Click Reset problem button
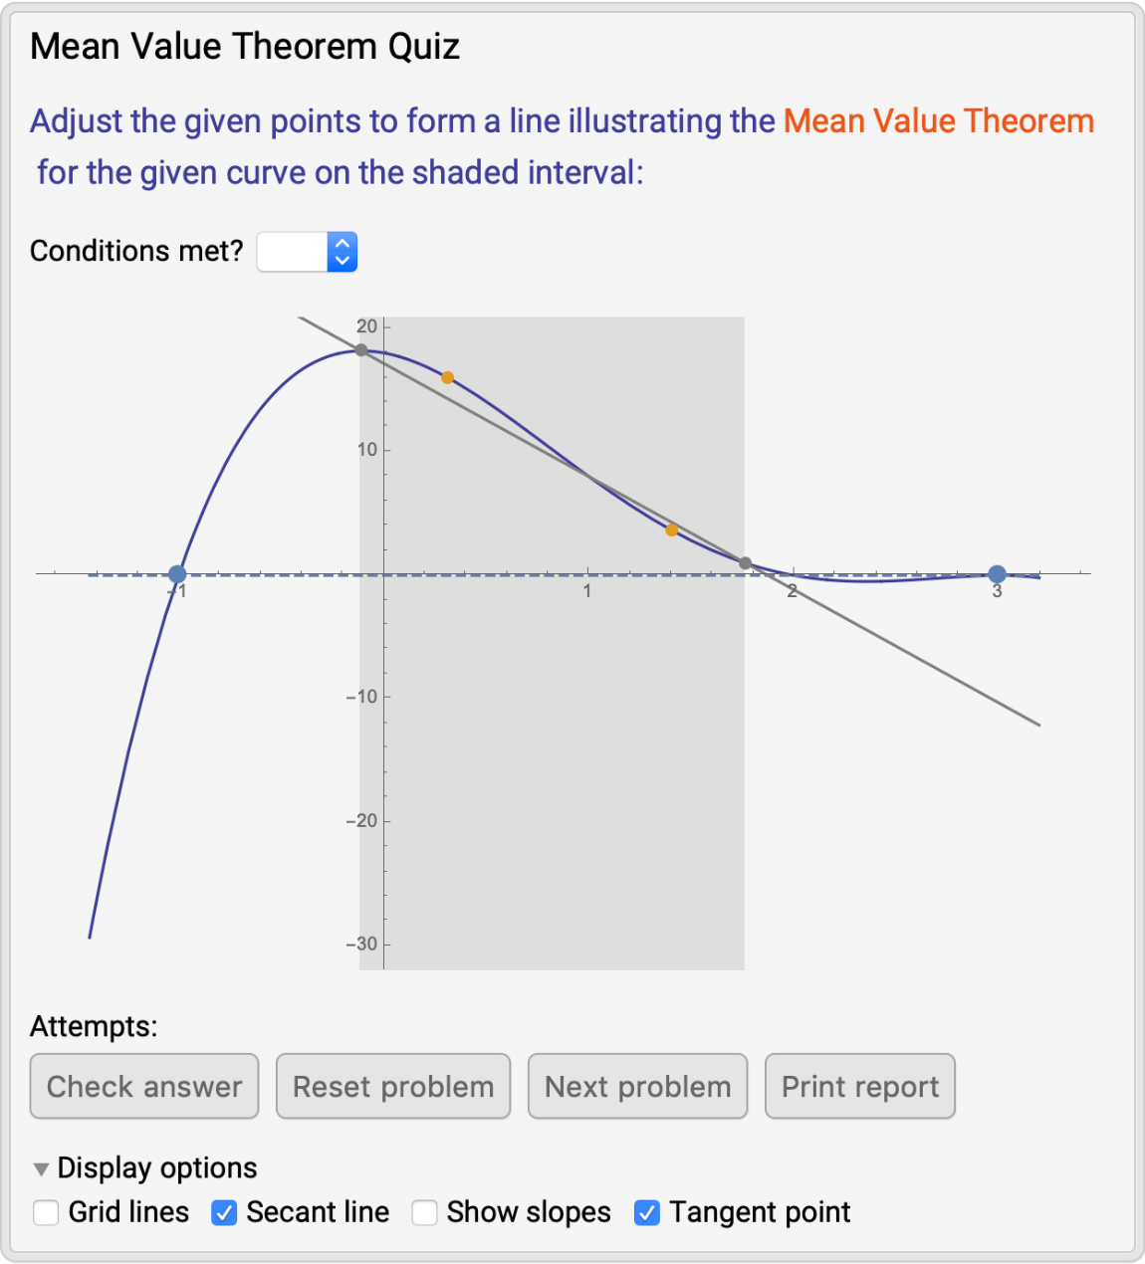1145x1264 pixels. (393, 1087)
